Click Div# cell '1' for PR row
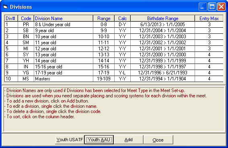The image size is (228, 148). pos(11,25)
